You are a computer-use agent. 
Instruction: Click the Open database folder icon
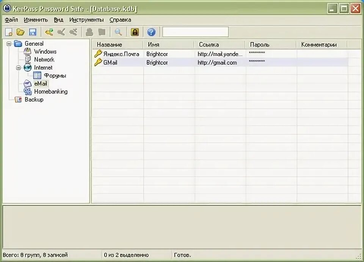20,32
